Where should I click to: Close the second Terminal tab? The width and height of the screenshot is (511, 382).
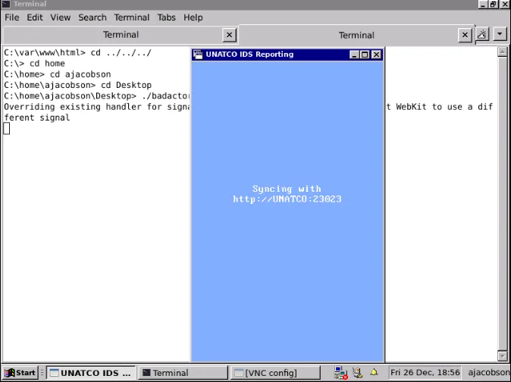coord(466,35)
